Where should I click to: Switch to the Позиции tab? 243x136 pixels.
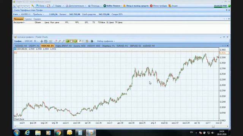click(x=18, y=19)
